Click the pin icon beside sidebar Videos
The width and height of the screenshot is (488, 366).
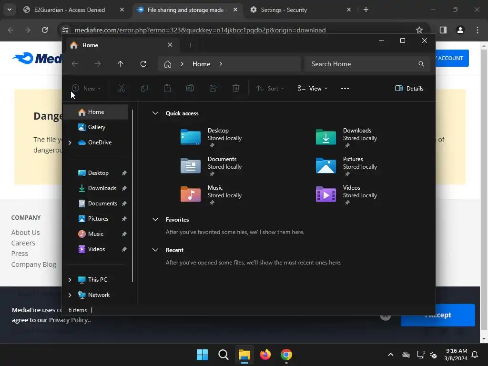[124, 249]
